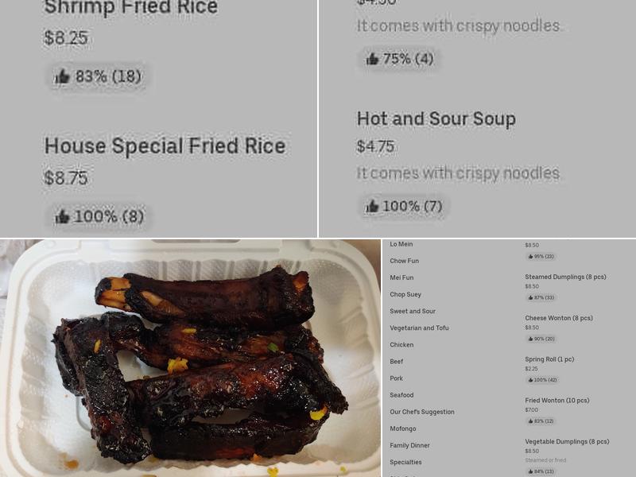This screenshot has height=477, width=636.
Task: Select Steamed Dumplings (8 pcs) item
Action: click(565, 277)
